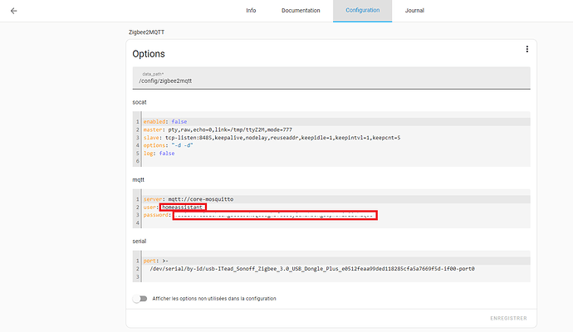Open the Documentation tab
Image resolution: width=573 pixels, height=332 pixels.
coord(301,11)
